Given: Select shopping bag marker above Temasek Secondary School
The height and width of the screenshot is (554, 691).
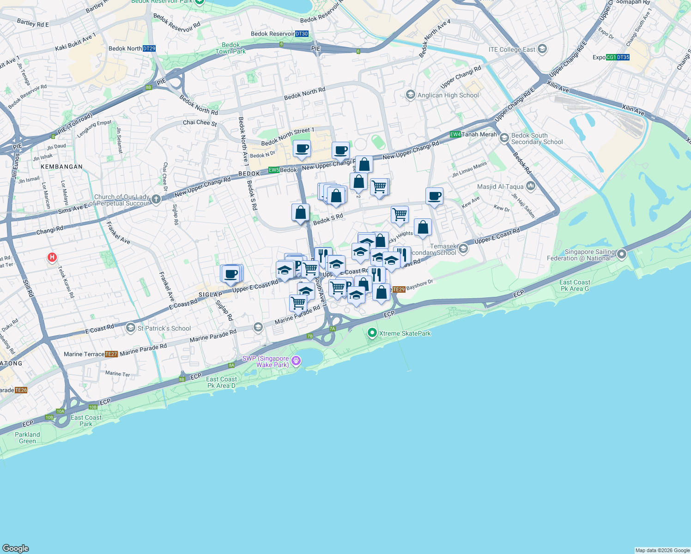Looking at the screenshot, I should [x=423, y=228].
